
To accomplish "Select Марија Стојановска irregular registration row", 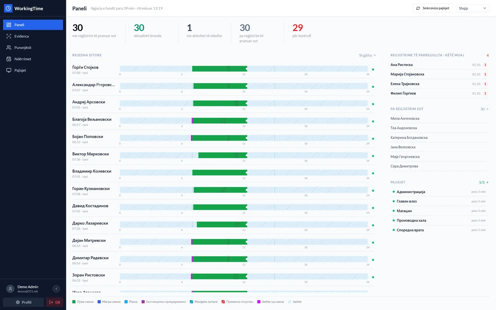I will (440, 74).
